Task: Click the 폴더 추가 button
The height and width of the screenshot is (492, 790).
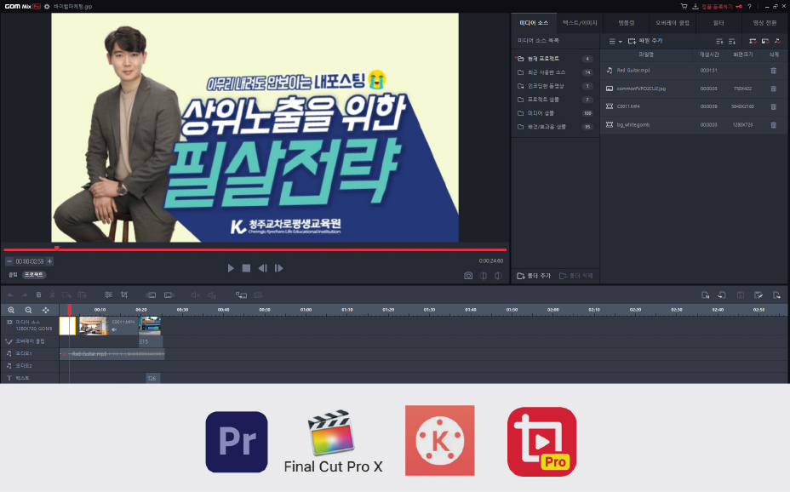Action: tap(534, 276)
